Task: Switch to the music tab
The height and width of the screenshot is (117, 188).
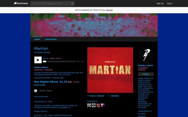Action: [37, 39]
